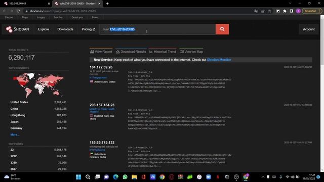The height and width of the screenshot is (182, 324).
Task: Click the Maps link in the top bar
Action: (25, 17)
